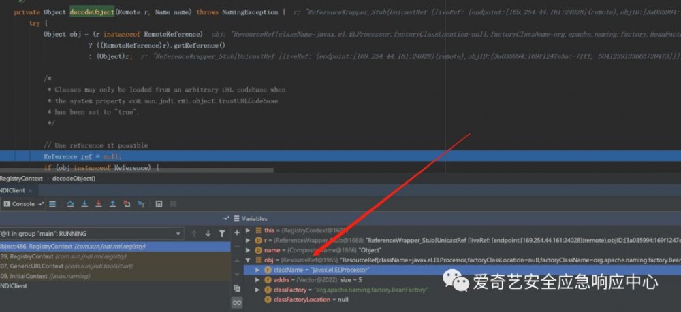Click the 'getReference()' call in code
The height and width of the screenshot is (312, 681).
coord(200,45)
